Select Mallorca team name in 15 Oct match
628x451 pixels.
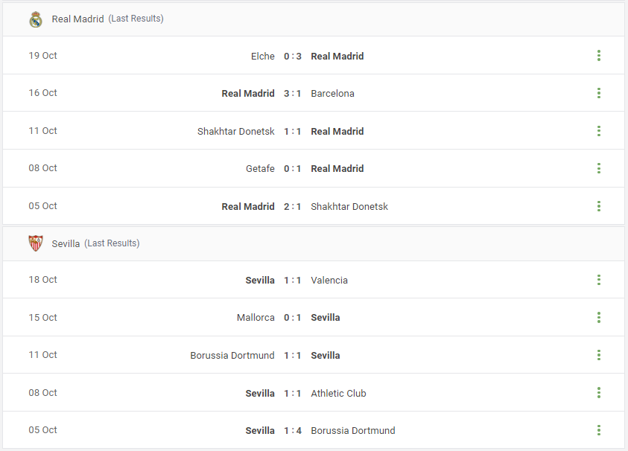[256, 318]
